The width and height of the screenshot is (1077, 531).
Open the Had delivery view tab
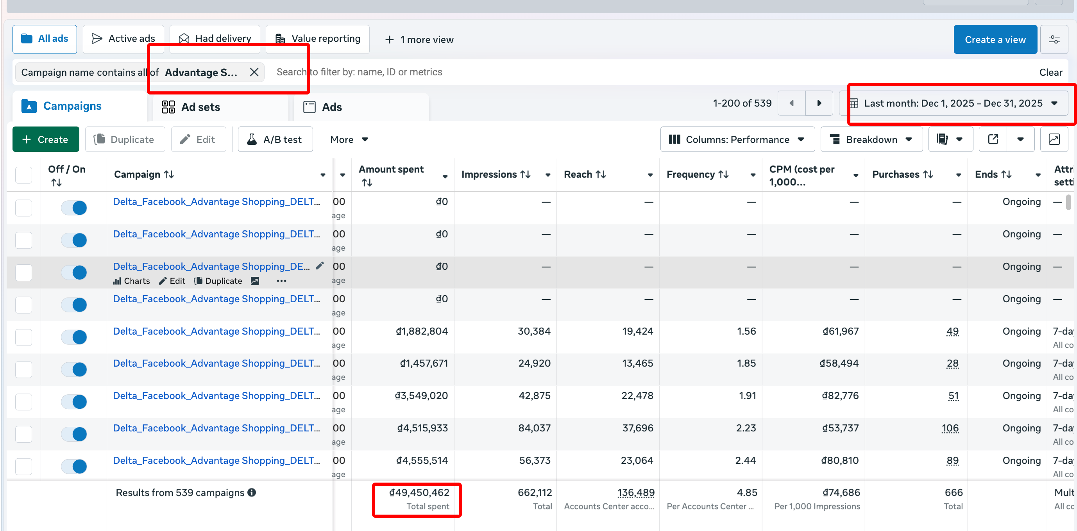coord(215,39)
